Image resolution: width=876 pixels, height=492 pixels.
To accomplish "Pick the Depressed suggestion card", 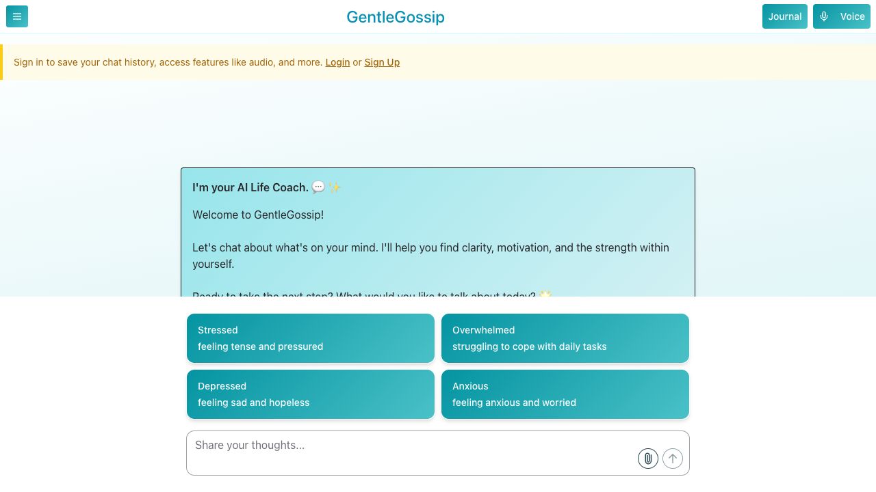I will (x=311, y=394).
